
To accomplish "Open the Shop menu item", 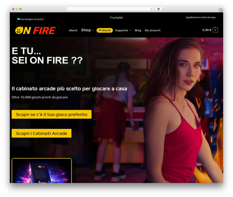I will click(x=86, y=30).
